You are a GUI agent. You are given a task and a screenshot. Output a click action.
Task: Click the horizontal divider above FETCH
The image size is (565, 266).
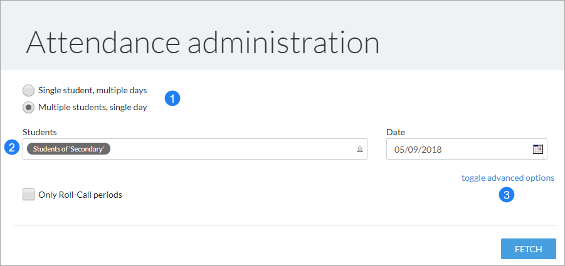[285, 226]
